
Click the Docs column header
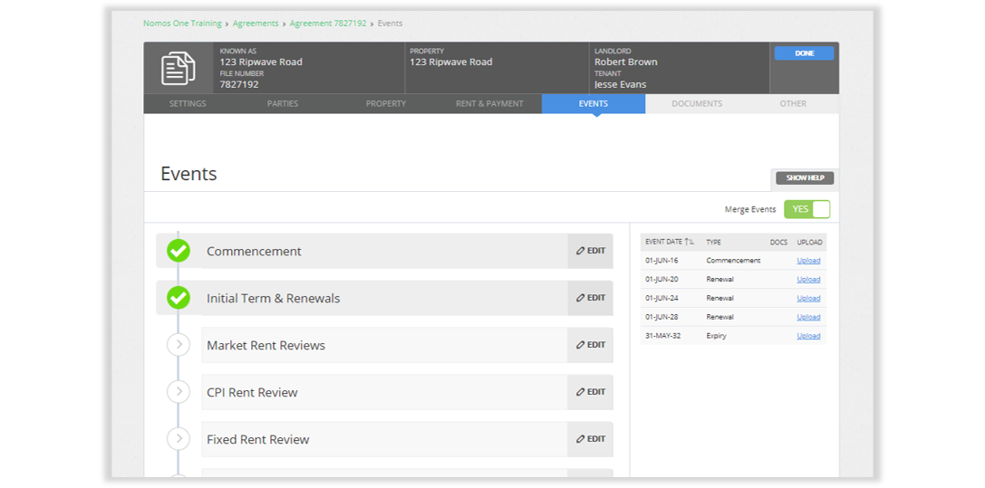778,242
